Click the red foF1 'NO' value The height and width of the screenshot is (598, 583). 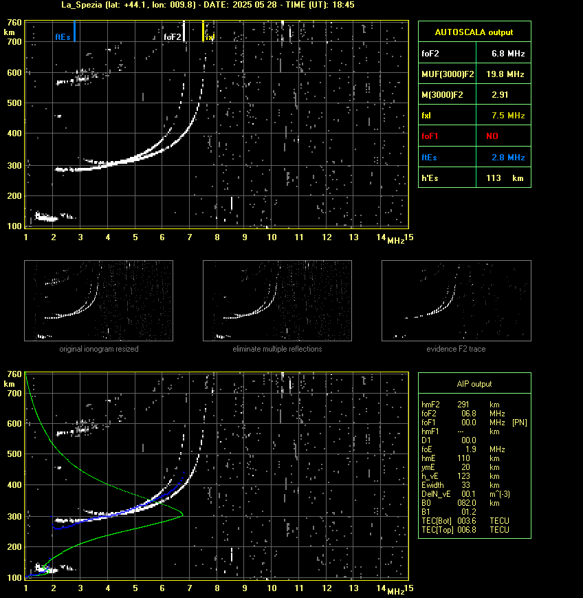[492, 136]
